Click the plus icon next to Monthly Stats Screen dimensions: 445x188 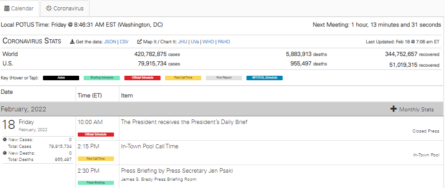[x=393, y=109]
